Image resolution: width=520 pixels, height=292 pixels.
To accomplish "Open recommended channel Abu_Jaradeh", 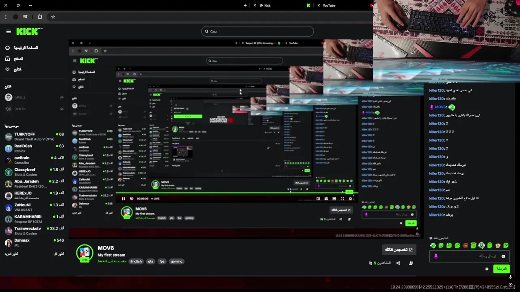I will (34, 184).
